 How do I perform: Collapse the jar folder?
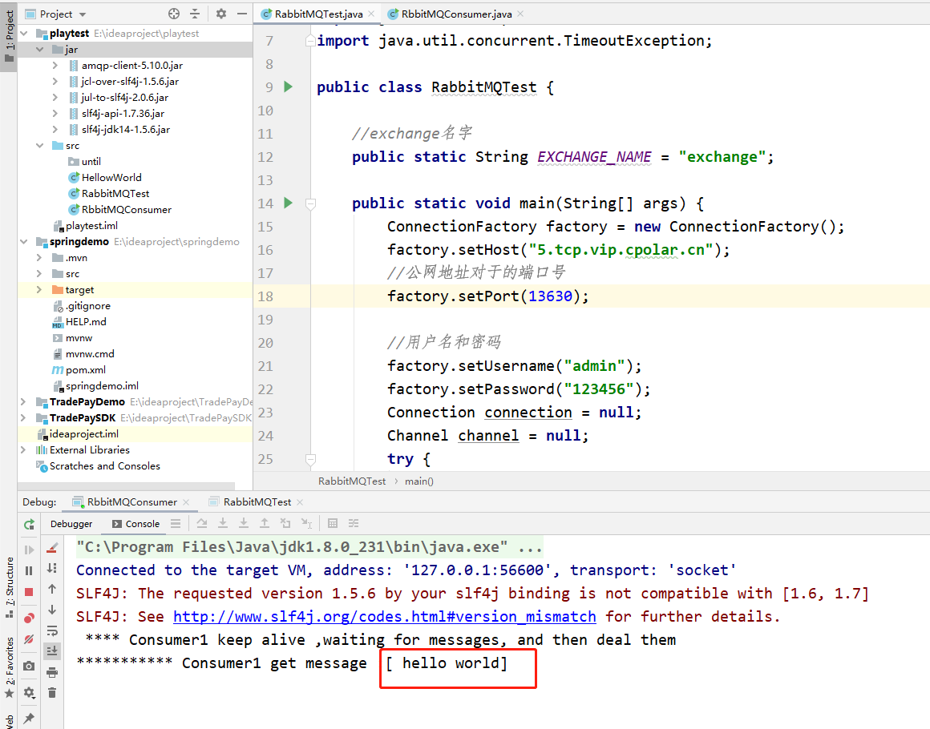click(x=40, y=49)
